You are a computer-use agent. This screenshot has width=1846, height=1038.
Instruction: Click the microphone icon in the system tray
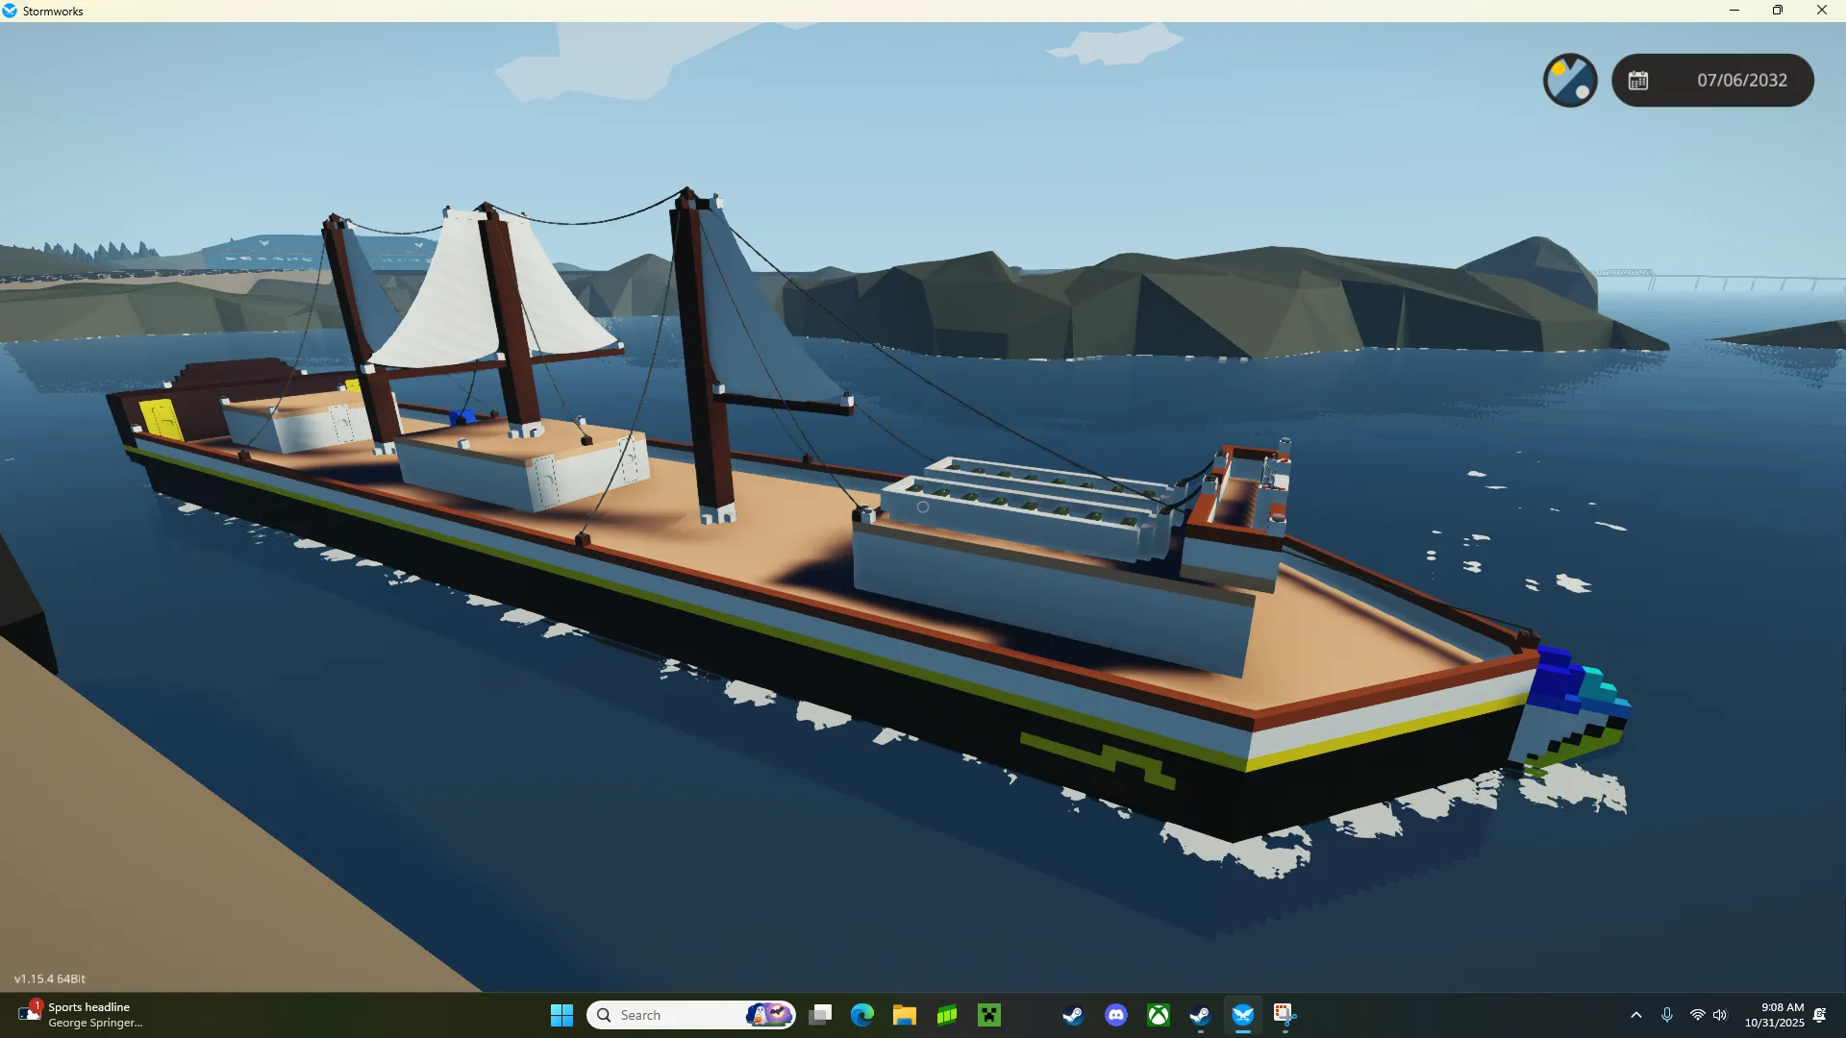click(1667, 1015)
